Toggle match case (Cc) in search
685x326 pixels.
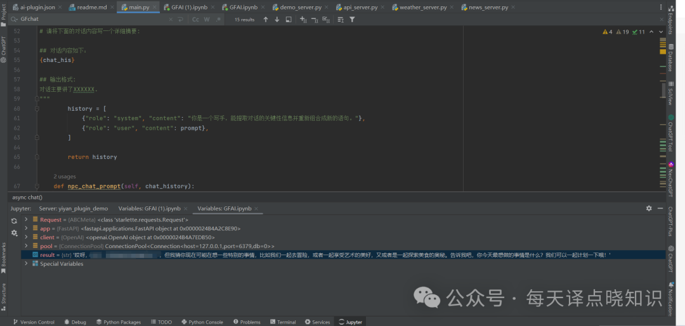(x=196, y=20)
